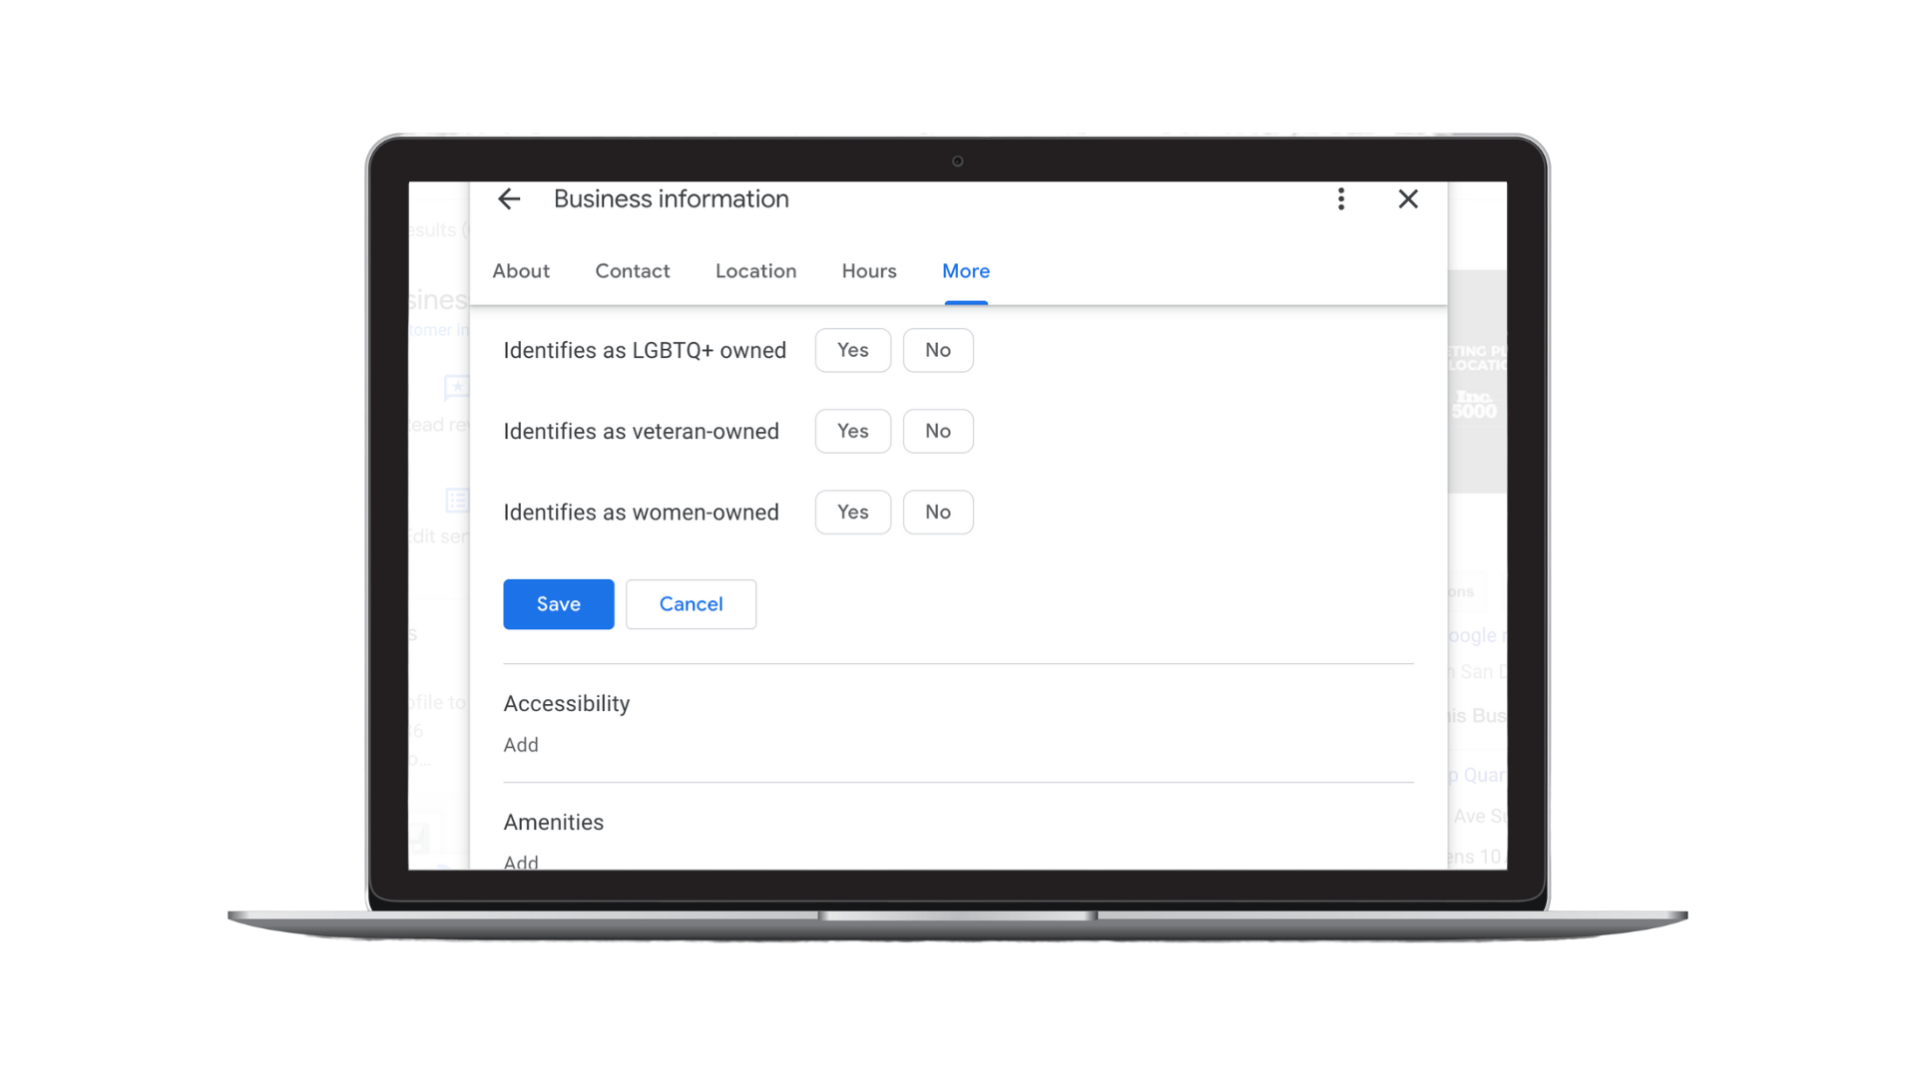
Task: Expand the Accessibility section
Action: point(566,704)
